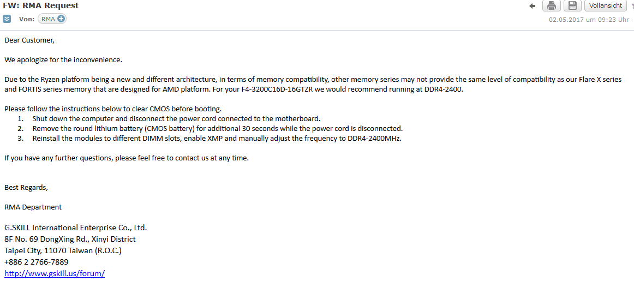Viewport: 634px width, 287px height.
Task: Select the RMA sender chip
Action: 52,19
